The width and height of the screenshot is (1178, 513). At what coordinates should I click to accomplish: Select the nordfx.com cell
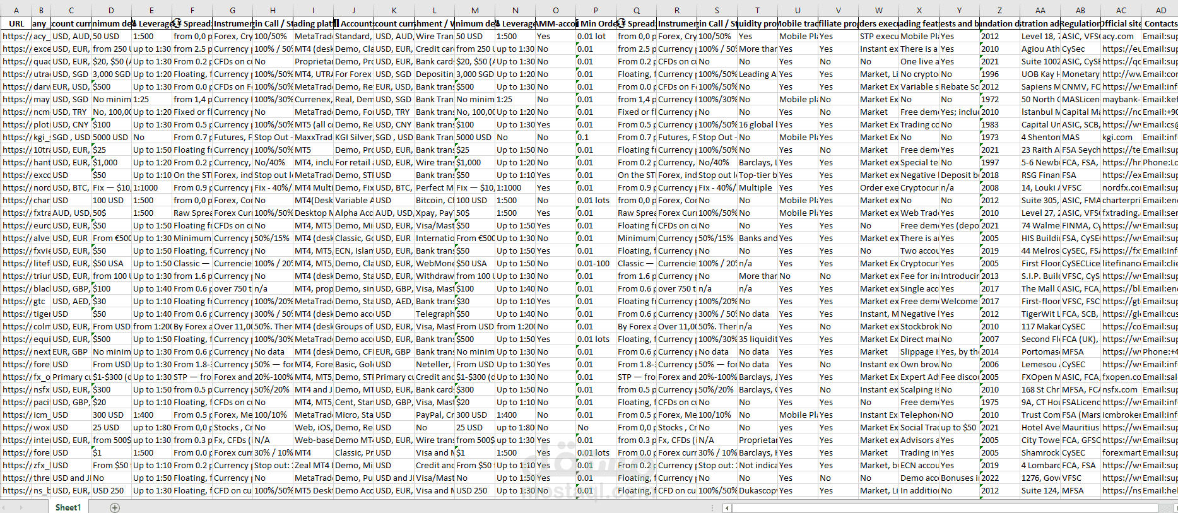pyautogui.click(x=1121, y=187)
